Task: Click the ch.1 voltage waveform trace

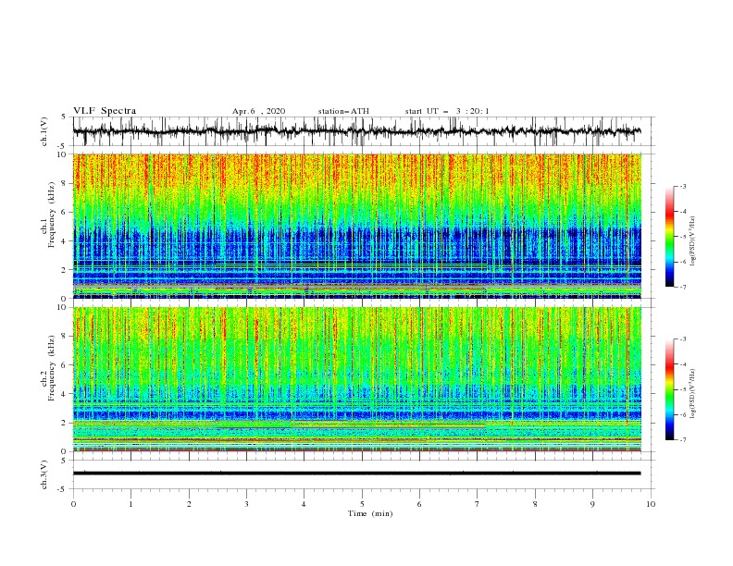Action: [356, 131]
